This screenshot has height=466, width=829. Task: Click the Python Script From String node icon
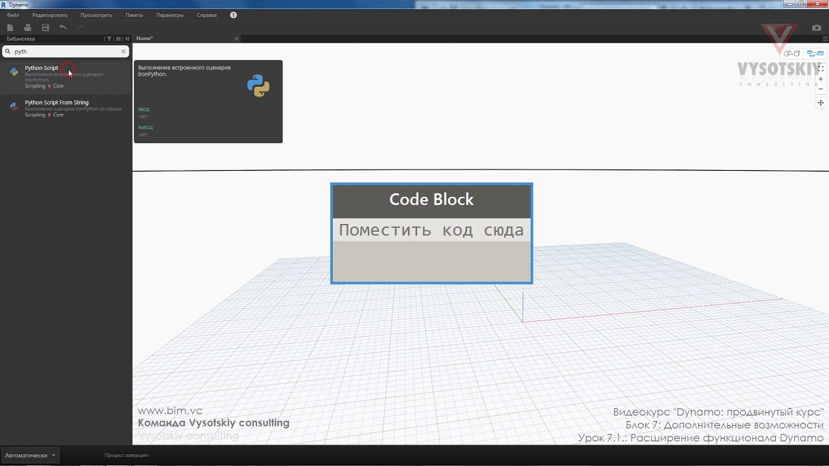click(14, 106)
